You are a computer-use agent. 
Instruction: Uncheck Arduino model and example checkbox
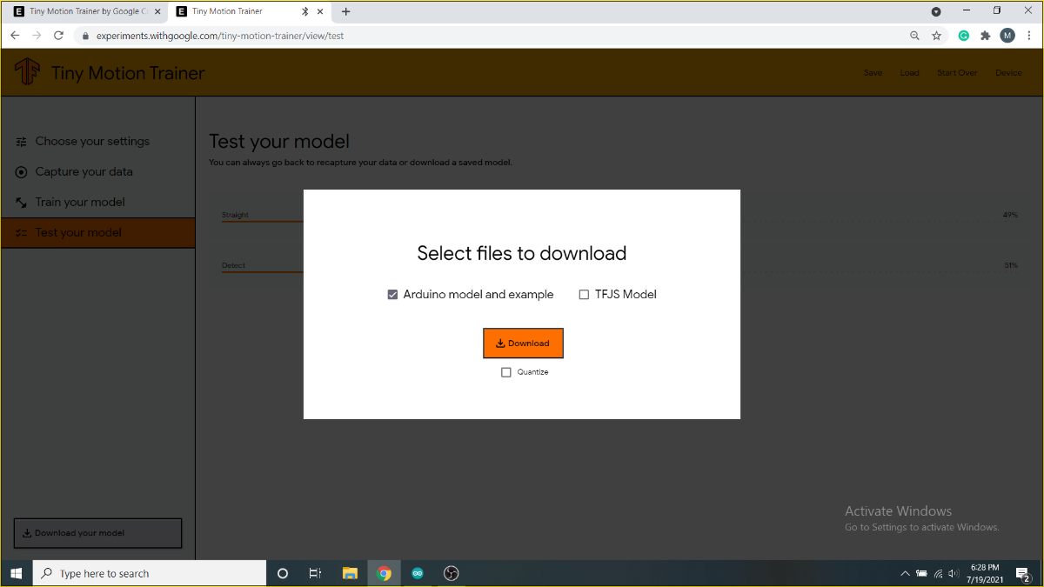(x=392, y=295)
